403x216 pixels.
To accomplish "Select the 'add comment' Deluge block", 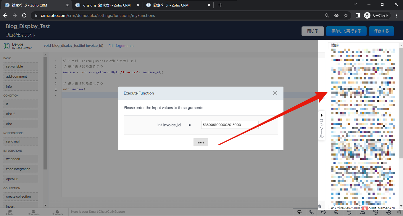I will (21, 76).
